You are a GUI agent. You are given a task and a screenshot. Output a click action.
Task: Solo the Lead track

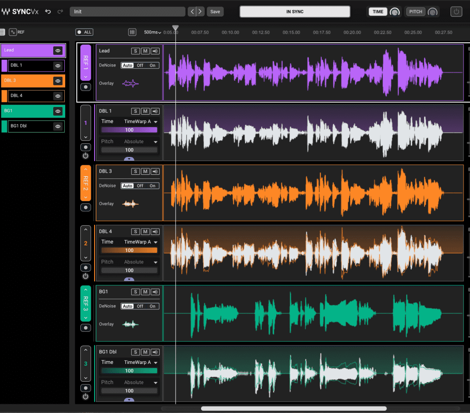pos(135,51)
